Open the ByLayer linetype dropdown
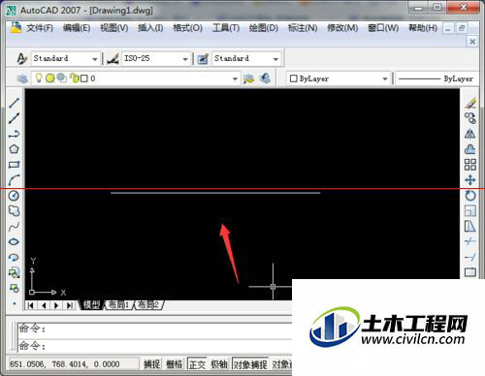The width and height of the screenshot is (485, 376). [x=436, y=78]
